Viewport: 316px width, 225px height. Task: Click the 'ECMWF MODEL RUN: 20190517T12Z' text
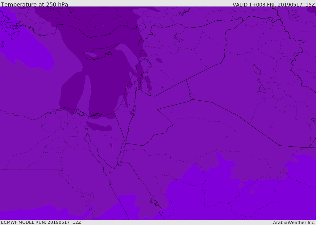[x=41, y=222]
